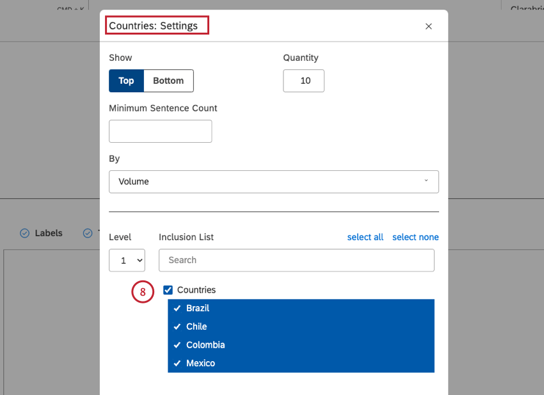Click the checkmark icon beside Labels
Image resolution: width=544 pixels, height=395 pixels.
[x=24, y=233]
